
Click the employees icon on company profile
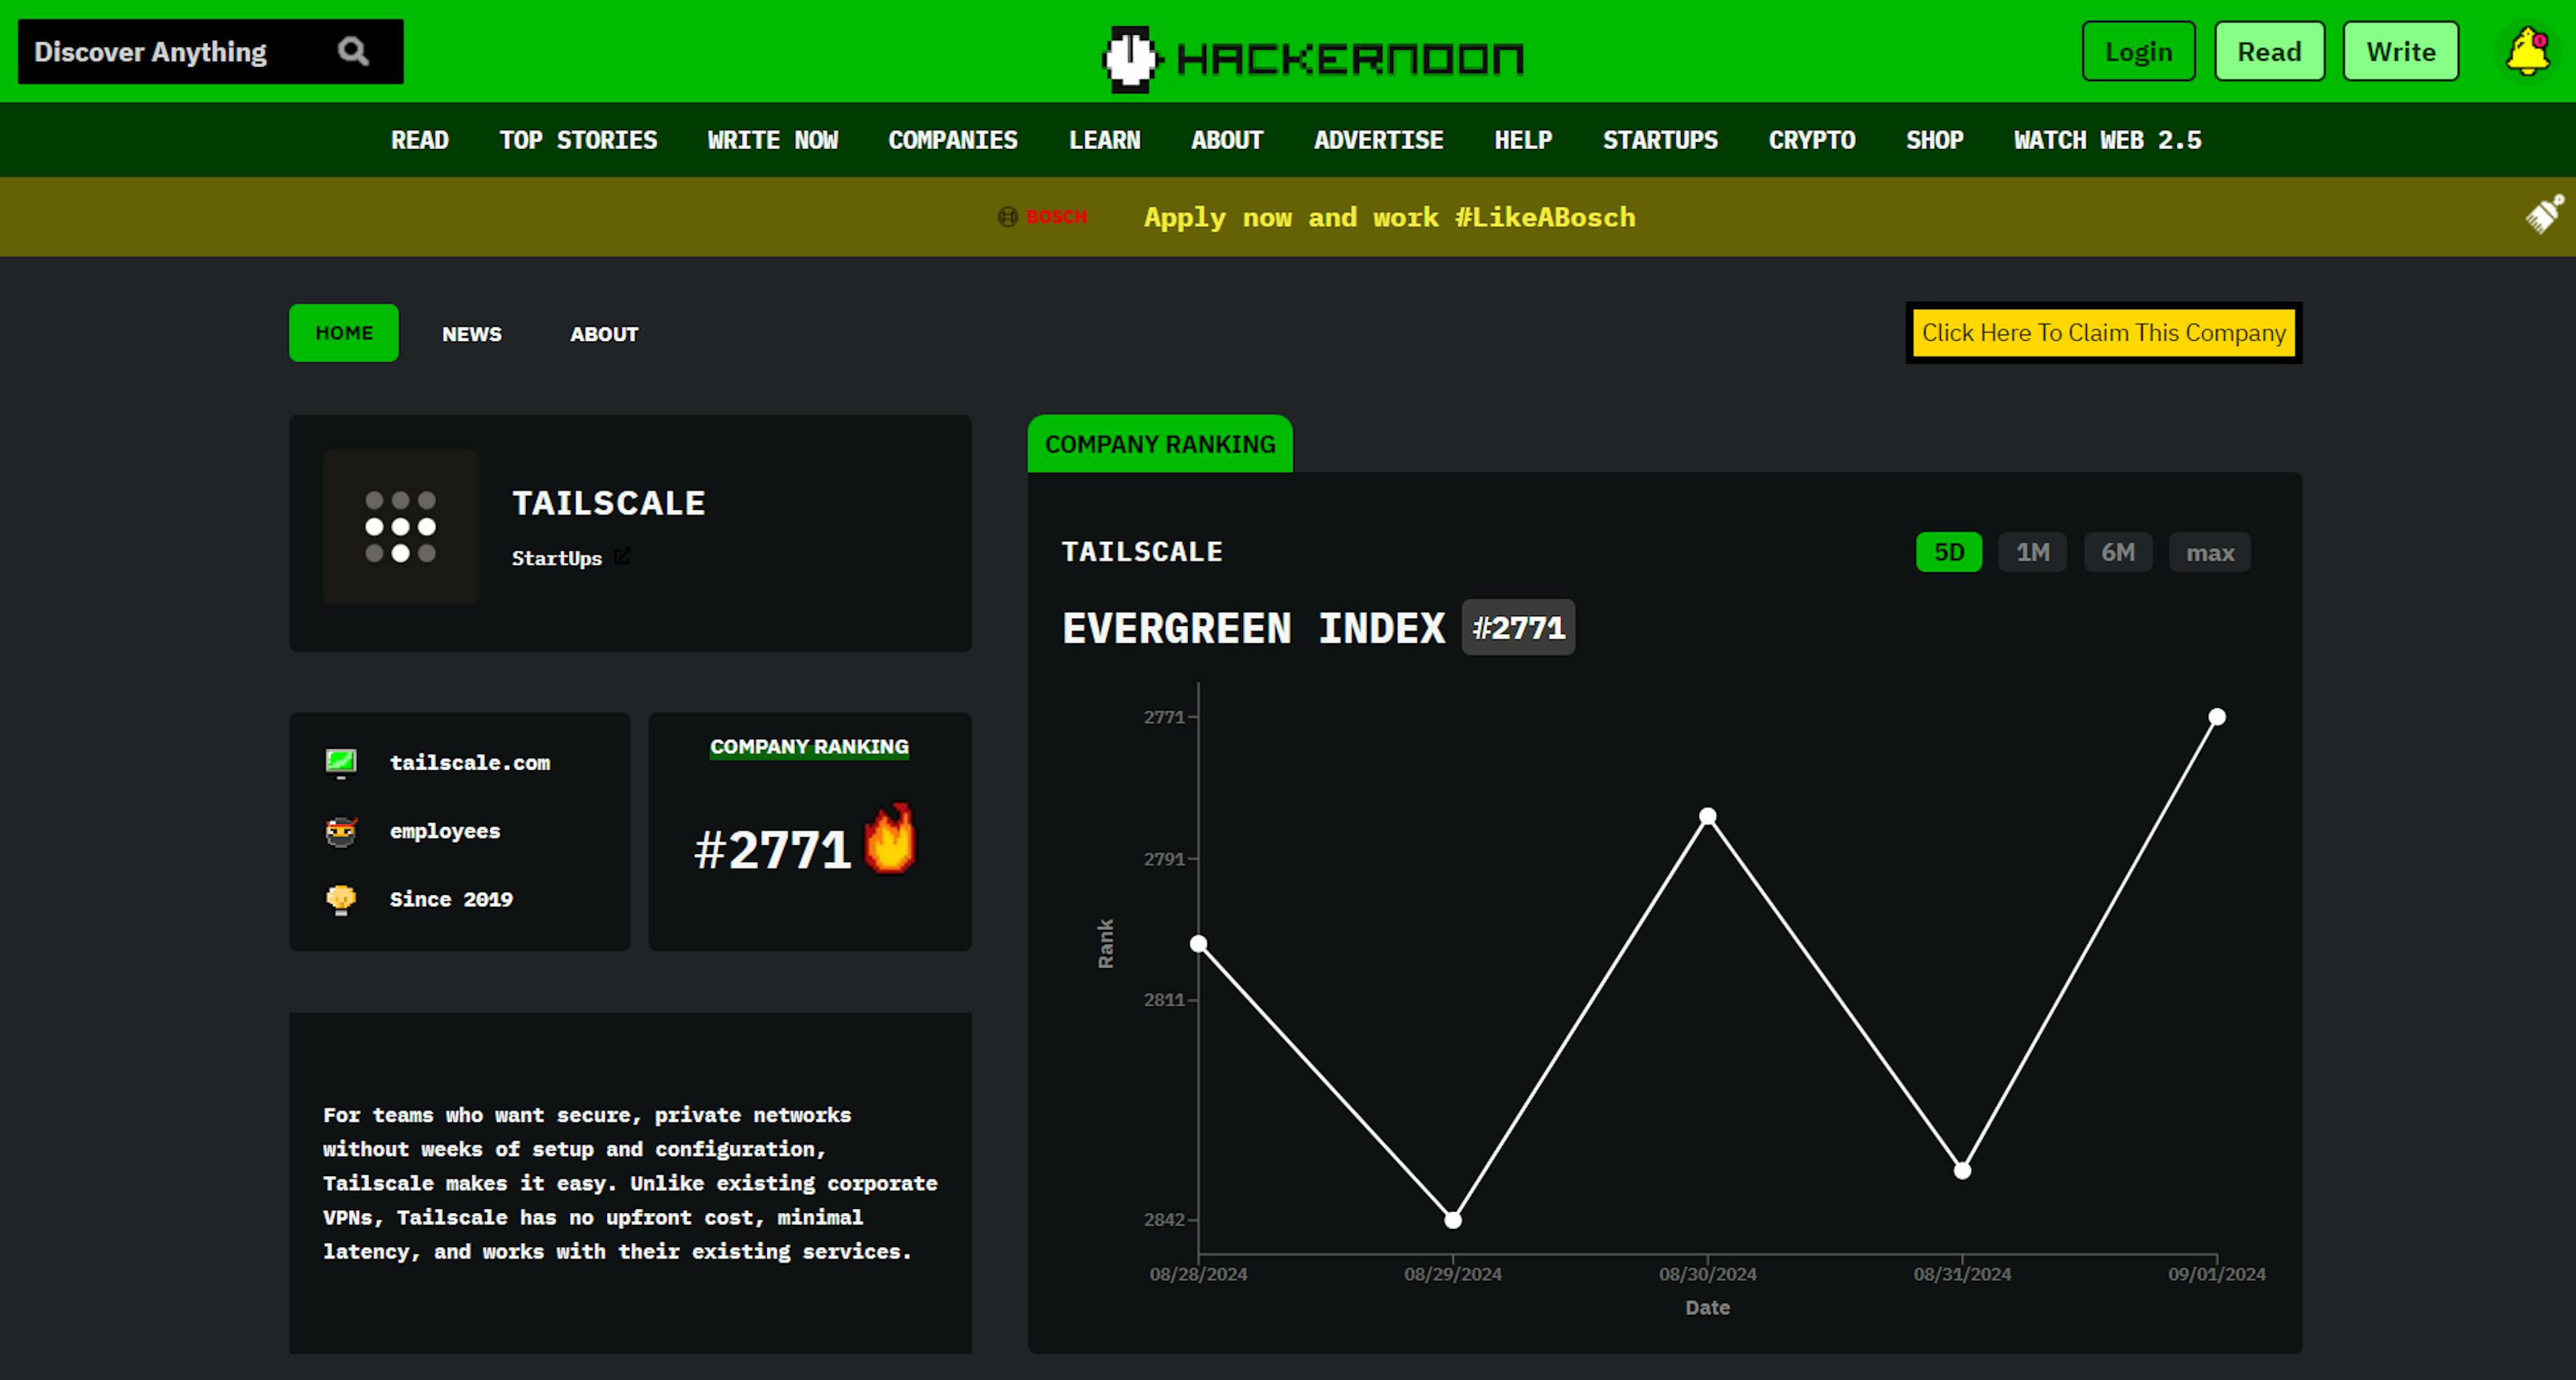[342, 830]
